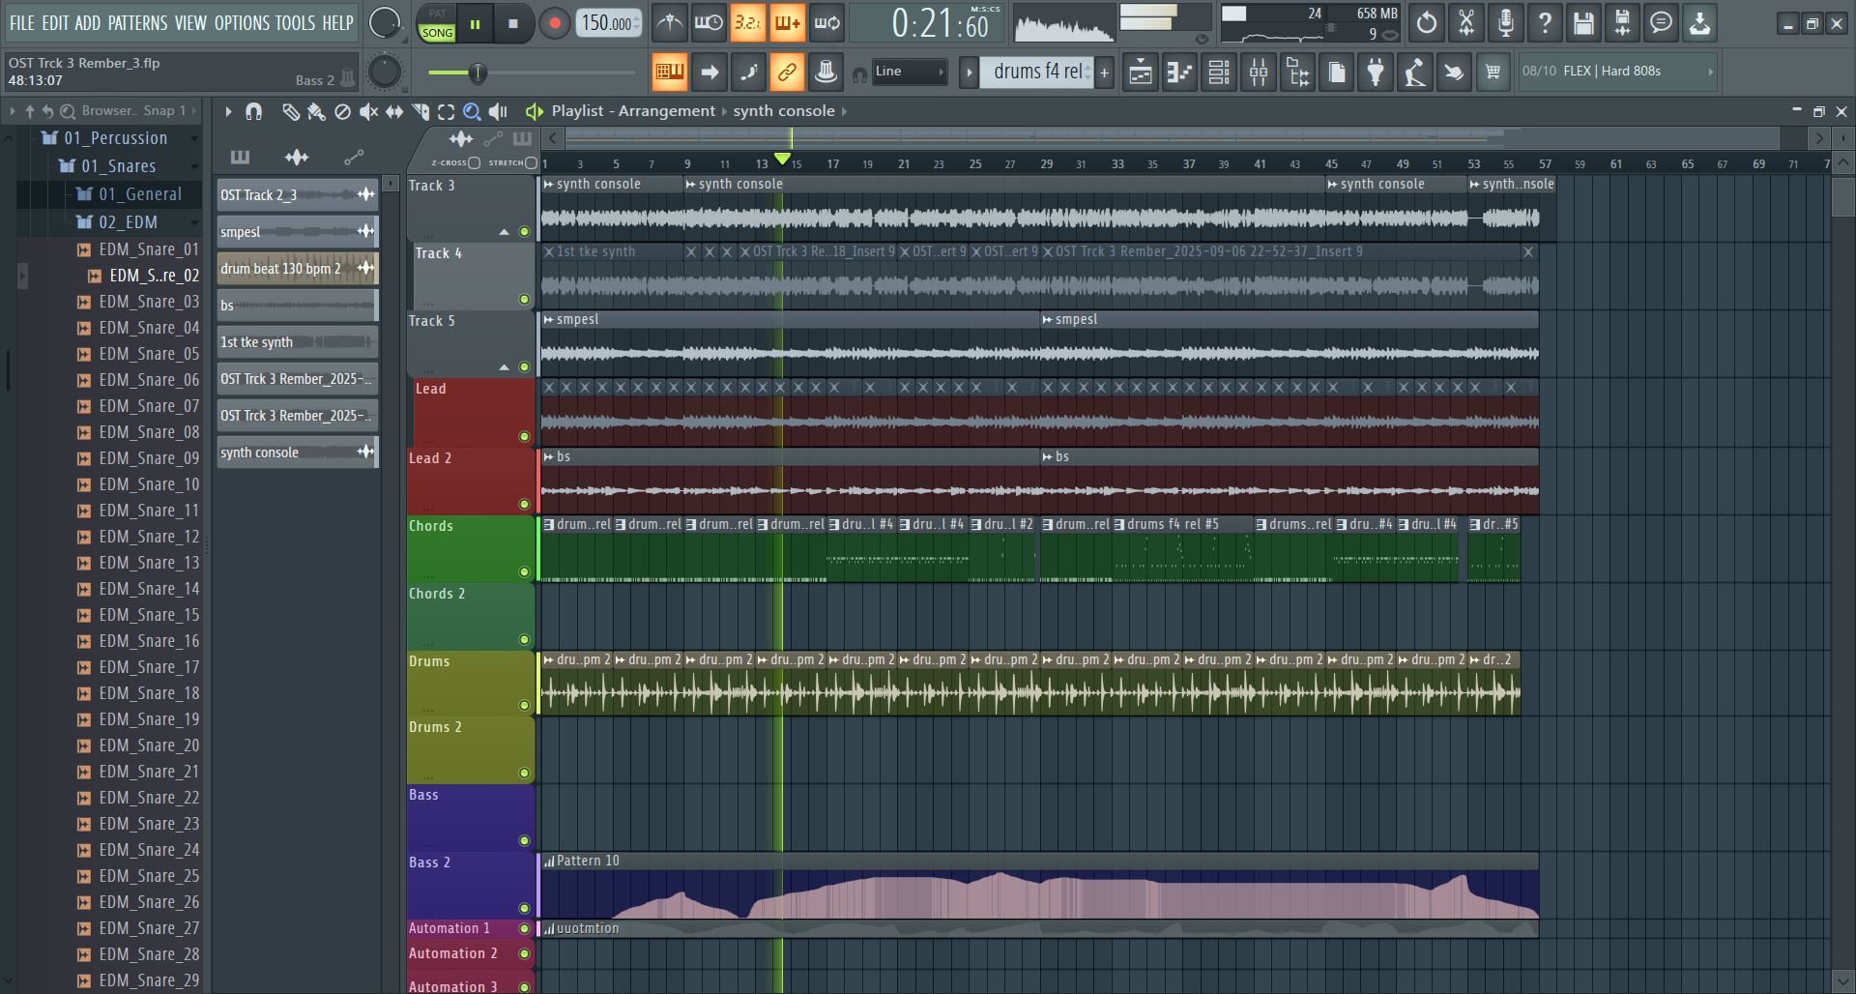Open the TOOLS menu
The image size is (1856, 994).
pyautogui.click(x=295, y=23)
